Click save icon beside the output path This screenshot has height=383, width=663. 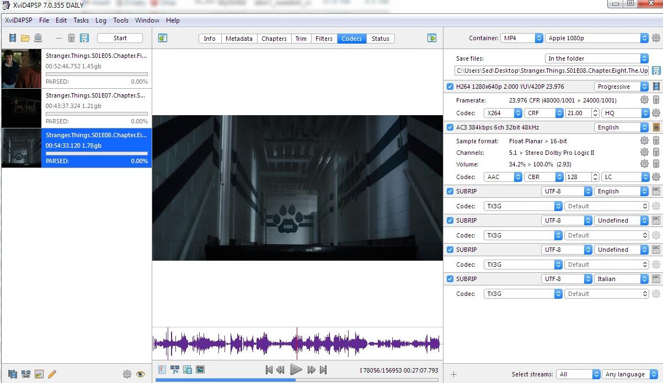click(656, 71)
